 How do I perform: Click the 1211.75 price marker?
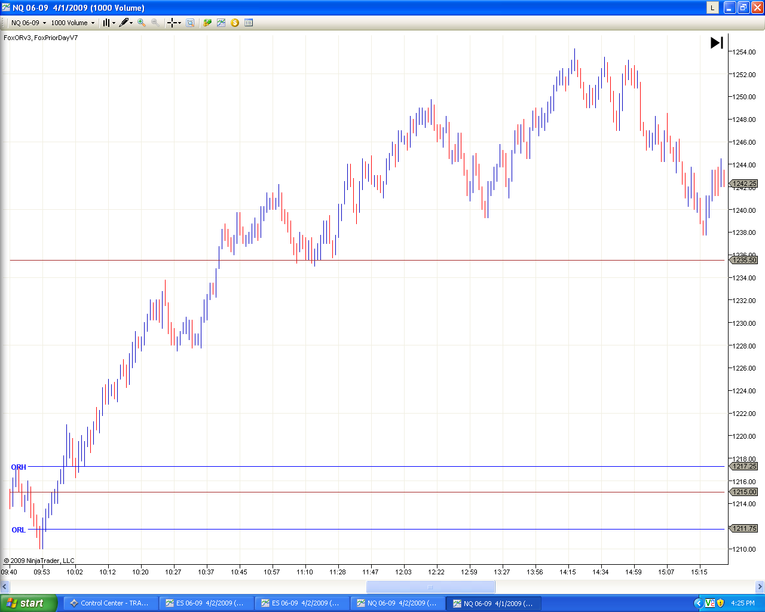[x=744, y=528]
